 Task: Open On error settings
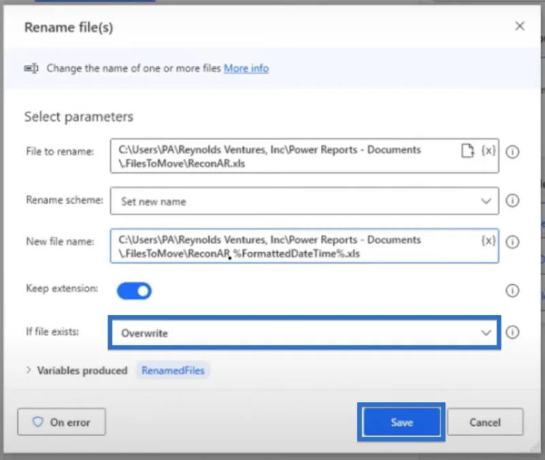61,422
